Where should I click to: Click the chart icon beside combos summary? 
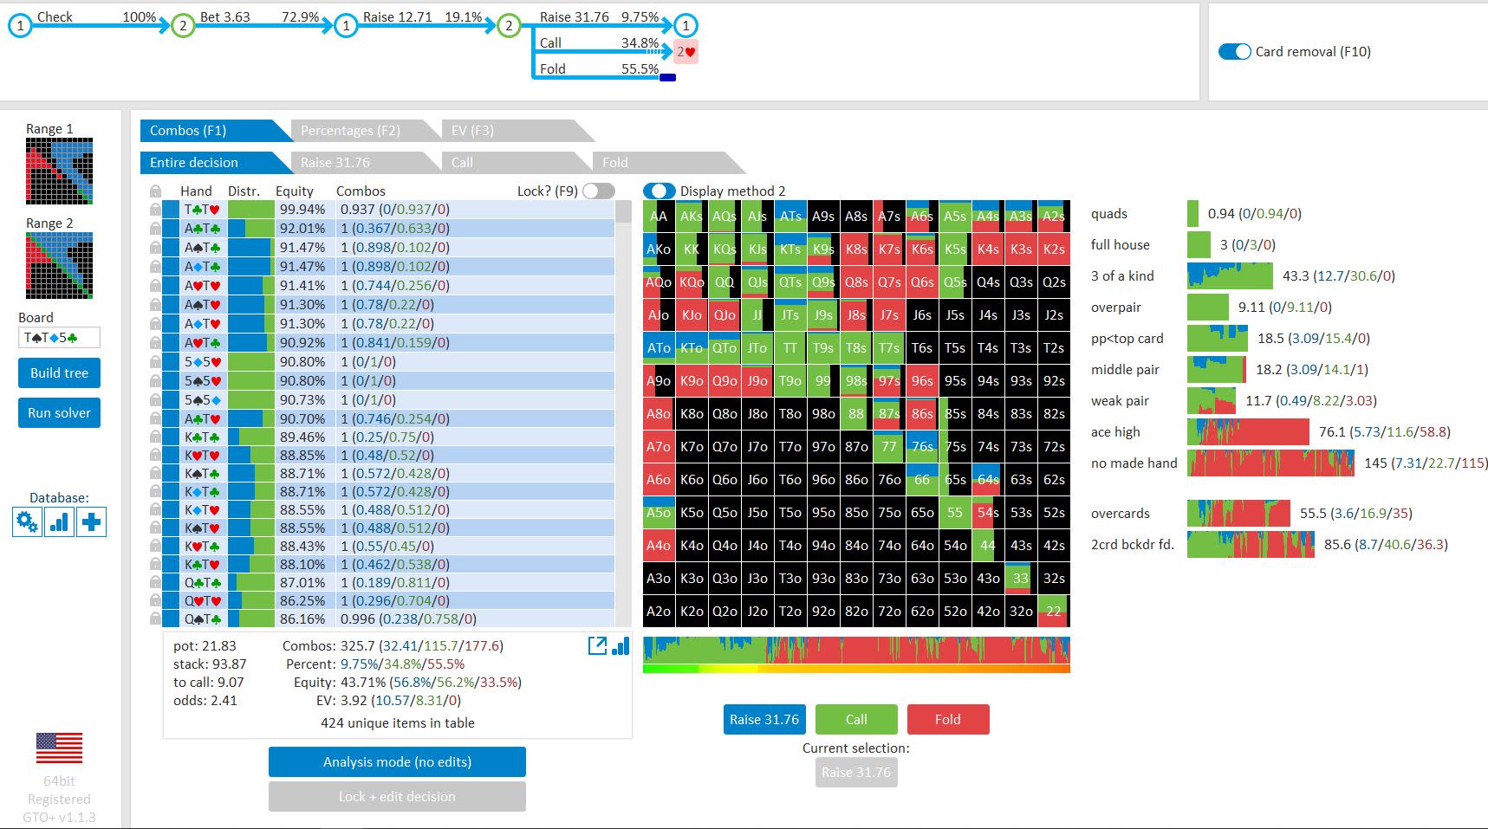[x=621, y=645]
